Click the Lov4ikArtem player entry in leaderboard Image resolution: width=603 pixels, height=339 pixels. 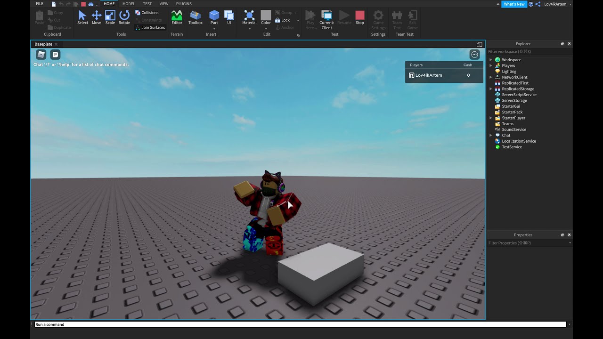click(444, 75)
